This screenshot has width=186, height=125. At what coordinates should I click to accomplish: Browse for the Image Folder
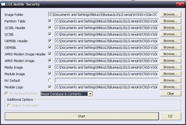pos(171,15)
